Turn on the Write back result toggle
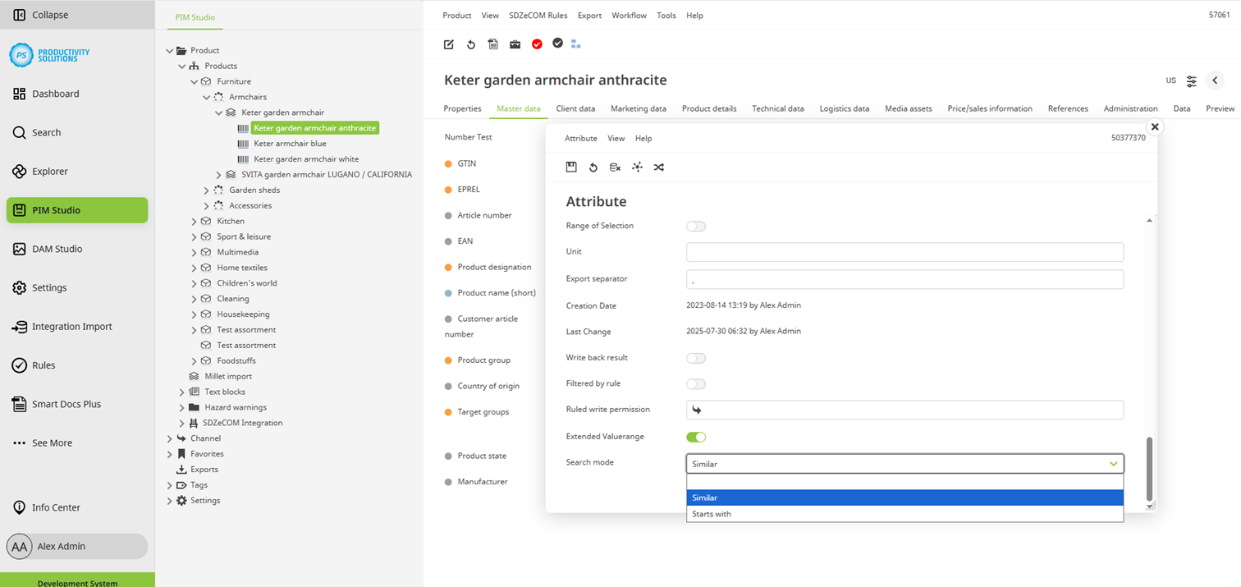 point(696,358)
